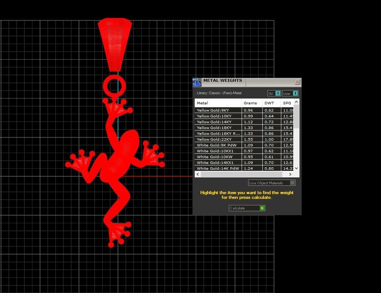Image resolution: width=381 pixels, height=293 pixels.
Task: Select the Yellow Gold:22KY row
Action: [x=244, y=139]
